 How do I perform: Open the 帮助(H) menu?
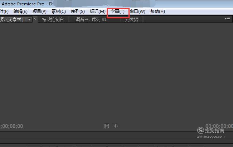pyautogui.click(x=157, y=11)
